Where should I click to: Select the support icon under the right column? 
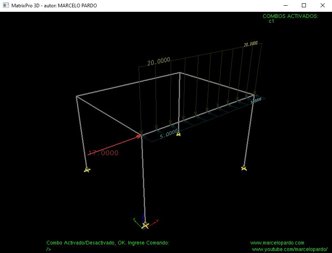244,168
